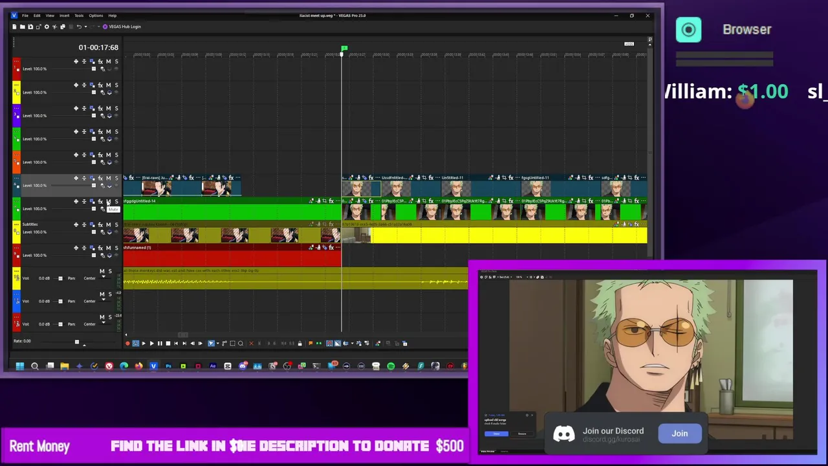Insert a region with green icon
The width and height of the screenshot is (828, 466).
tap(319, 344)
